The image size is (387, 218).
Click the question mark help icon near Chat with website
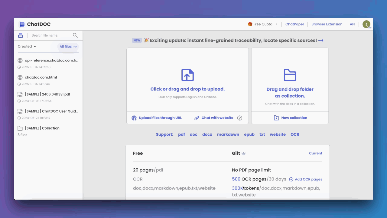tap(239, 118)
